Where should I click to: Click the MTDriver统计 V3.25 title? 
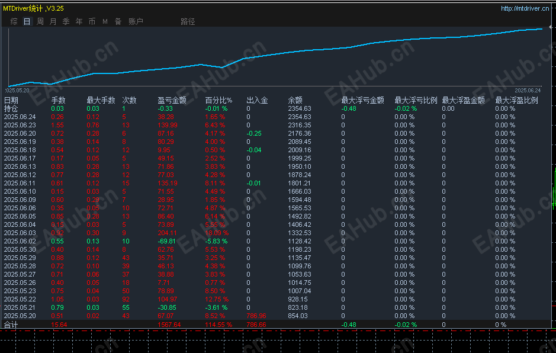click(33, 8)
